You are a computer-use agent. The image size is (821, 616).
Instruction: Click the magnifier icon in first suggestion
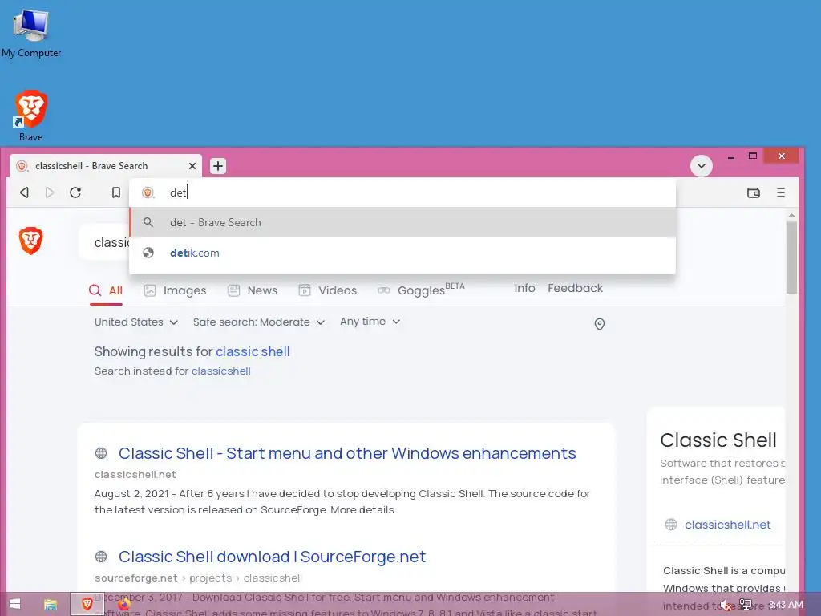point(148,223)
